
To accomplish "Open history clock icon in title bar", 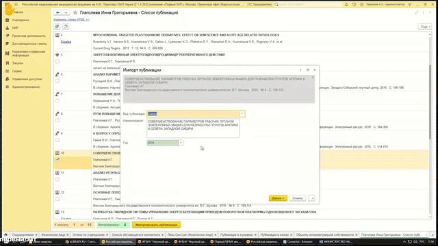I will coord(354,5).
